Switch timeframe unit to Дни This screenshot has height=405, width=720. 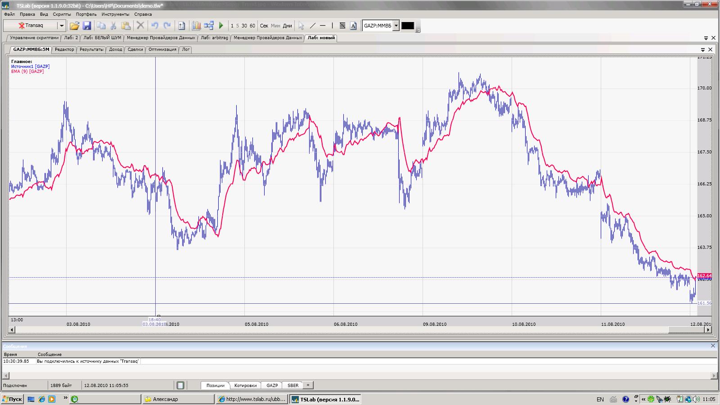tap(287, 26)
